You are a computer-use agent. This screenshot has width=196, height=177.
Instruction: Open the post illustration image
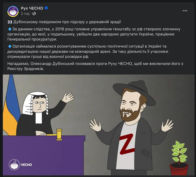point(98,125)
